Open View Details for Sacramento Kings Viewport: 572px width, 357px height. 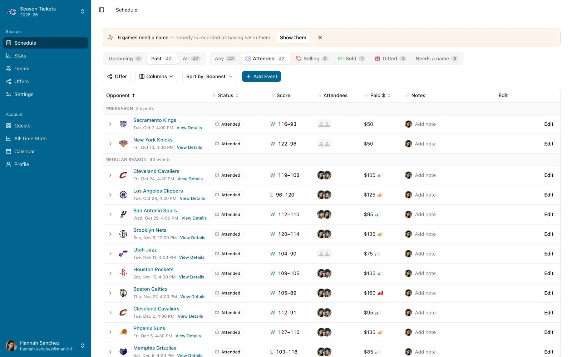tap(189, 128)
